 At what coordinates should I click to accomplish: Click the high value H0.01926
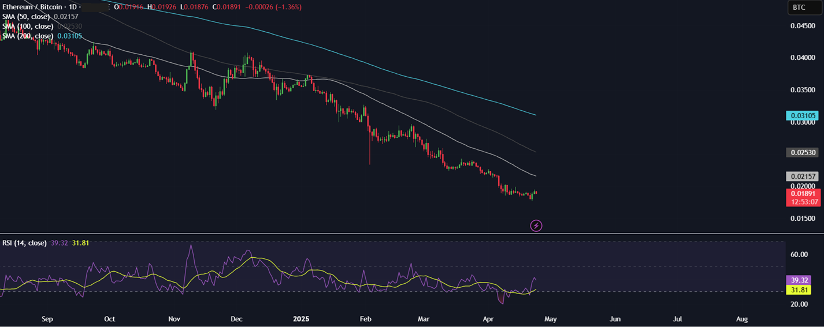point(162,7)
